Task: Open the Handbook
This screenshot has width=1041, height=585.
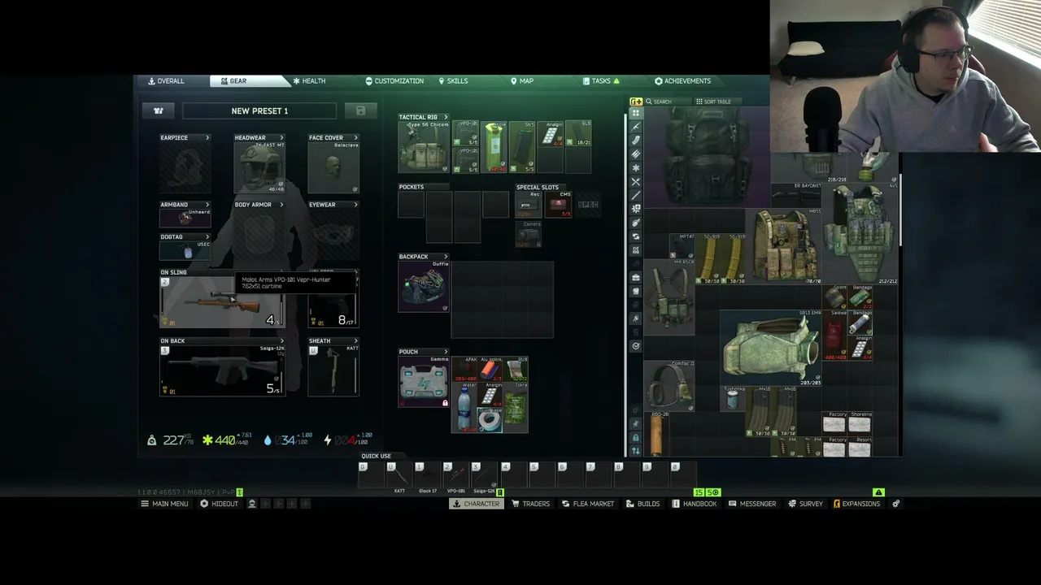Action: [695, 504]
